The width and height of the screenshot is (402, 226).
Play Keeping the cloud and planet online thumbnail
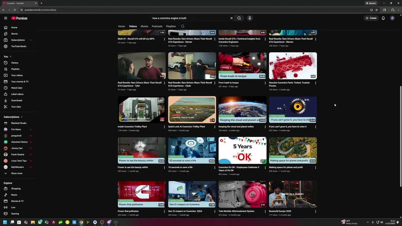[242, 110]
